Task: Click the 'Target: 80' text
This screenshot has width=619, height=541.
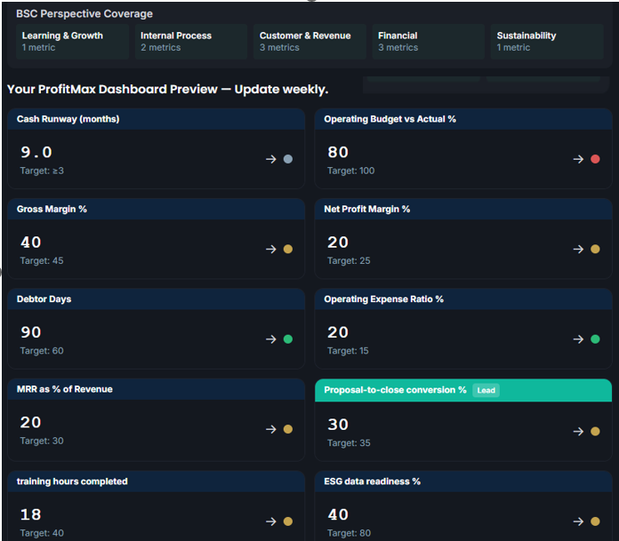Action: (349, 533)
